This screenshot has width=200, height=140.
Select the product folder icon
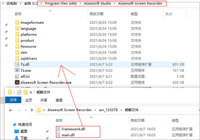tap(17, 40)
